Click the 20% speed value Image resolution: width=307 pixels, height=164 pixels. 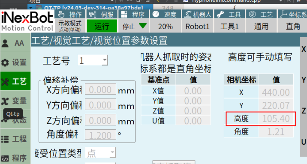166,26
